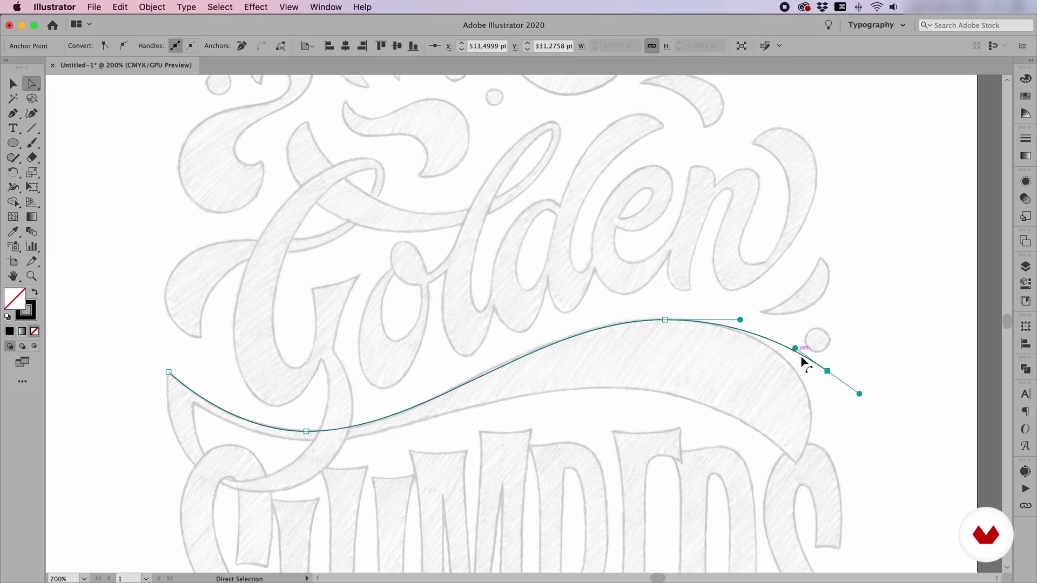Toggle show handles for selected anchors
This screenshot has height=583, width=1037.
click(175, 46)
